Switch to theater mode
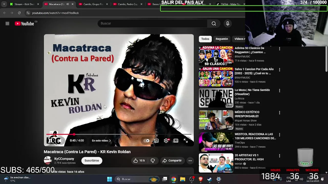Image resolution: width=328 pixels, height=184 pixels. (176, 141)
